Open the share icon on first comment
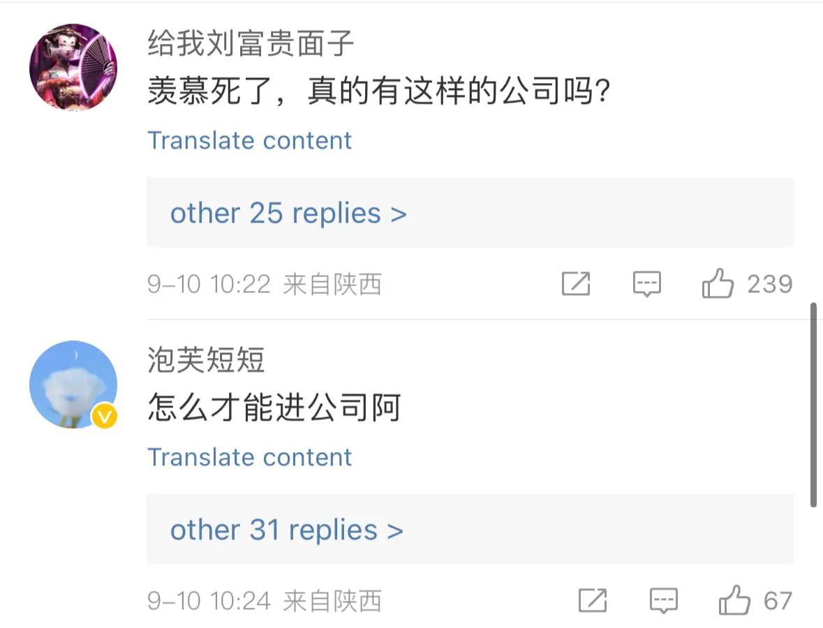This screenshot has width=823, height=628. pyautogui.click(x=576, y=284)
